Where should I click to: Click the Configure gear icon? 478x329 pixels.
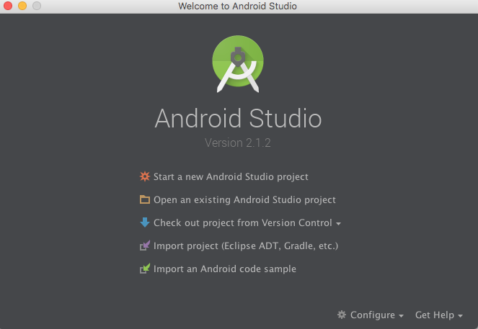(342, 315)
